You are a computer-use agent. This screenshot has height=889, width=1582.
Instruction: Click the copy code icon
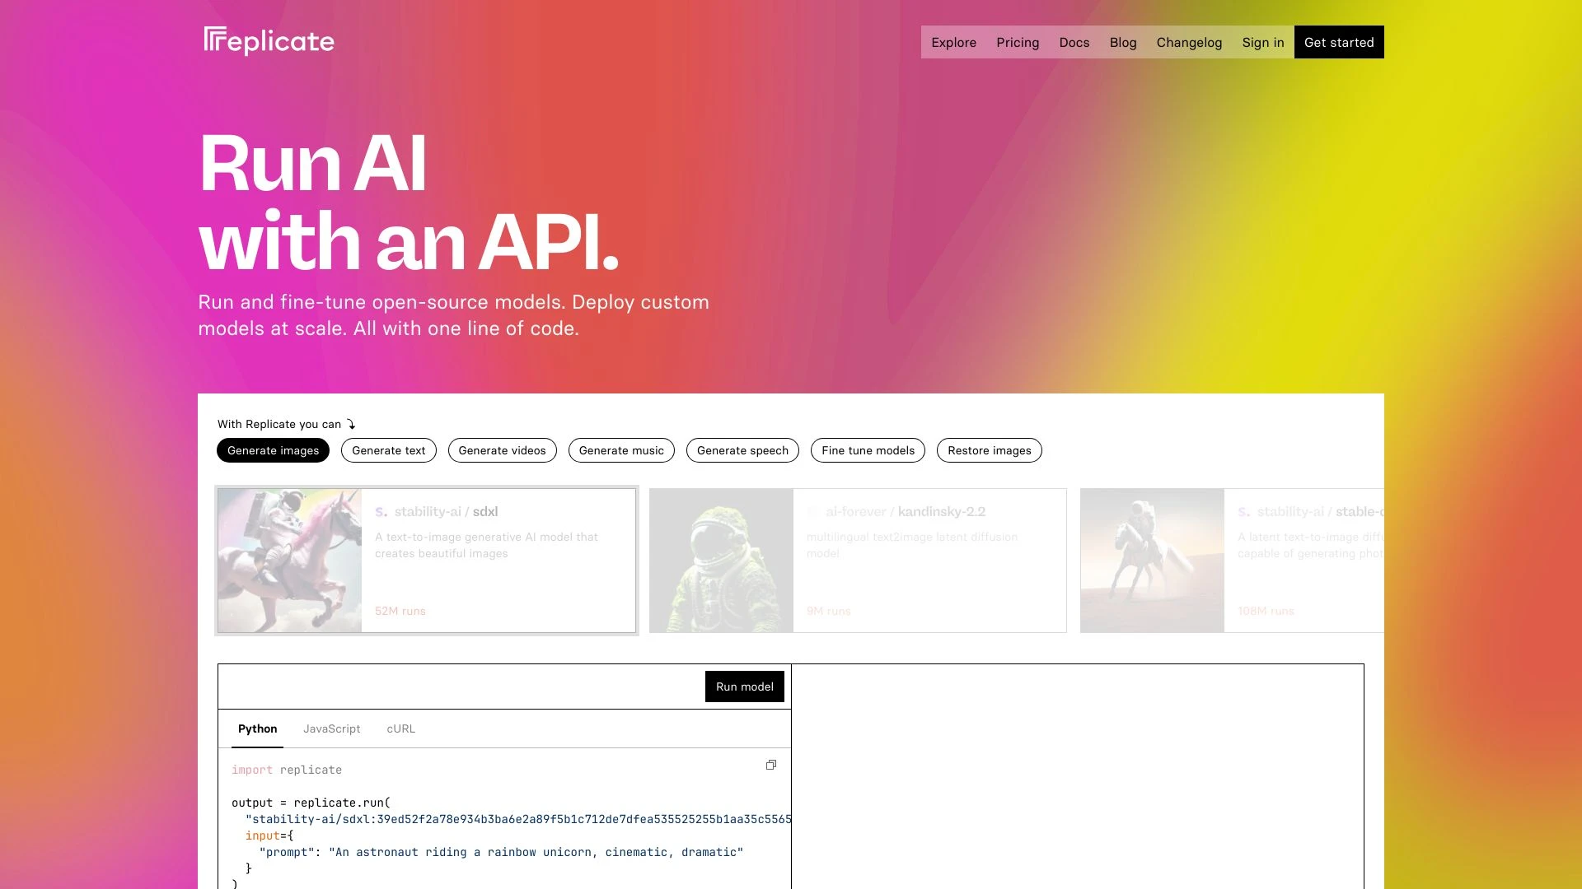click(770, 766)
